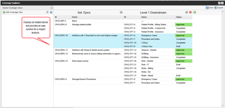This screenshot has width=225, height=108.
Task: Click Approved status of Share-D - Dentist
Action: tap(184, 50)
